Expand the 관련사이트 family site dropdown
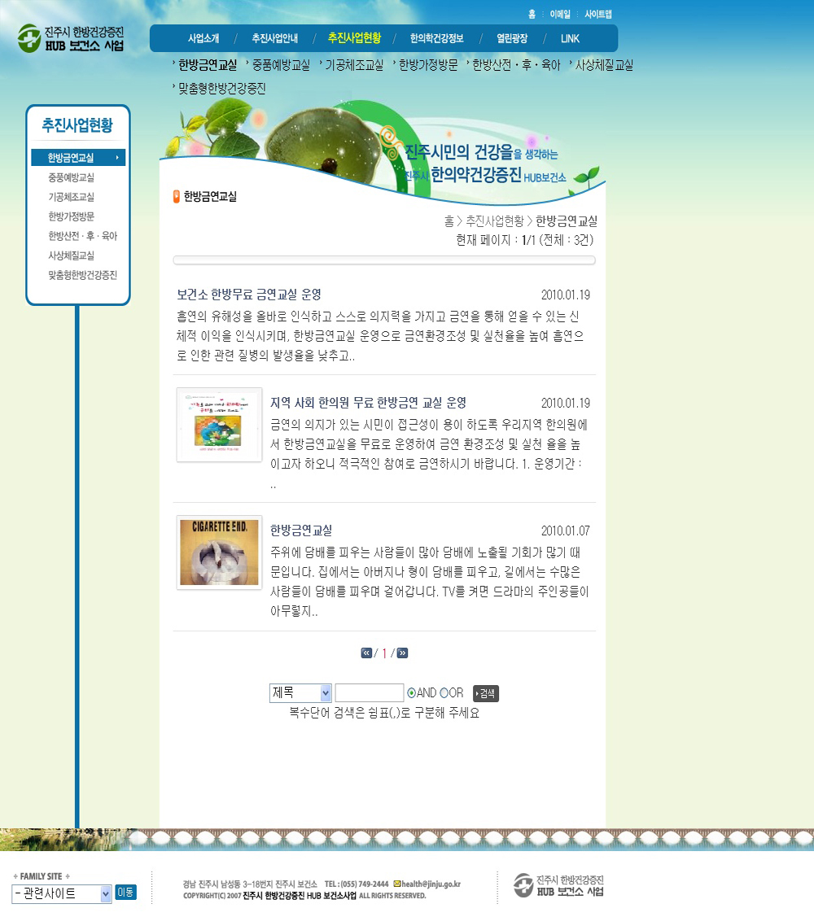 (x=62, y=893)
